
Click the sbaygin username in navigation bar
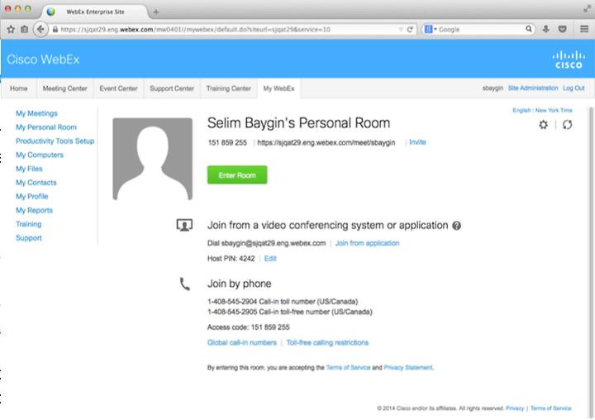493,88
